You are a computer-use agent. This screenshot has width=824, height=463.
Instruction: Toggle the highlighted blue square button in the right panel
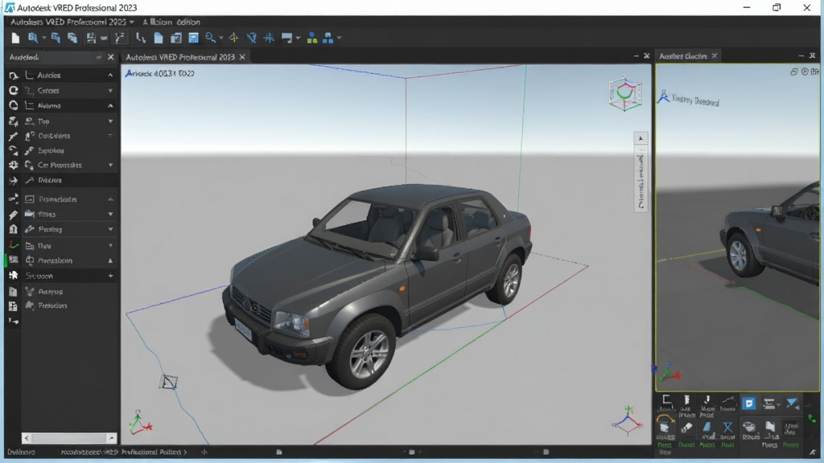click(749, 404)
